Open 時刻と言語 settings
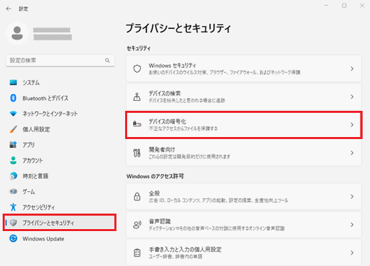The image size is (370, 266). click(60, 176)
